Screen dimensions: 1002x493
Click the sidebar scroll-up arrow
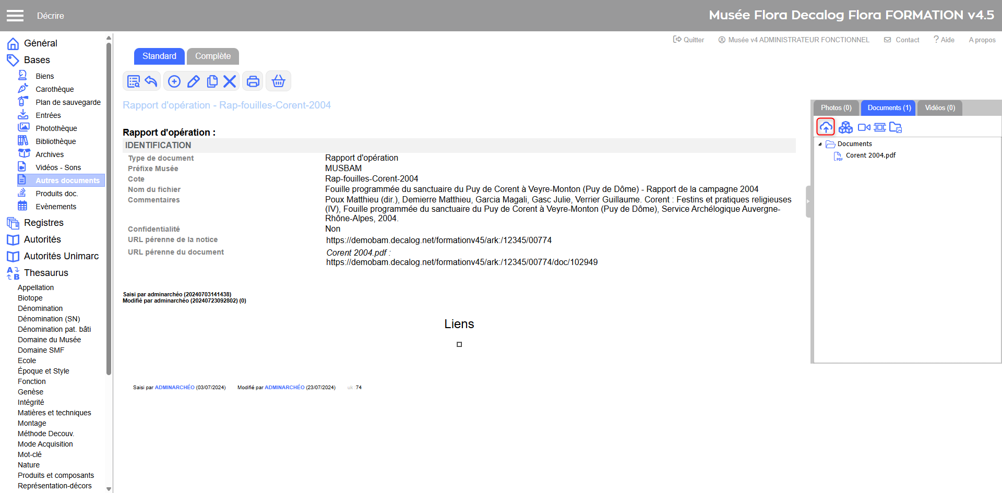click(109, 38)
